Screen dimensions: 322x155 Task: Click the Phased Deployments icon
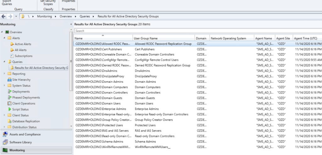(x=9, y=97)
